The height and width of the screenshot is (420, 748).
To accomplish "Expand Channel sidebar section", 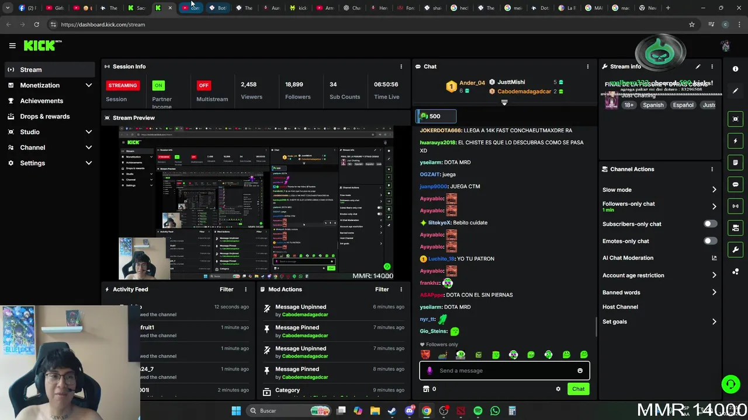I will coord(50,148).
